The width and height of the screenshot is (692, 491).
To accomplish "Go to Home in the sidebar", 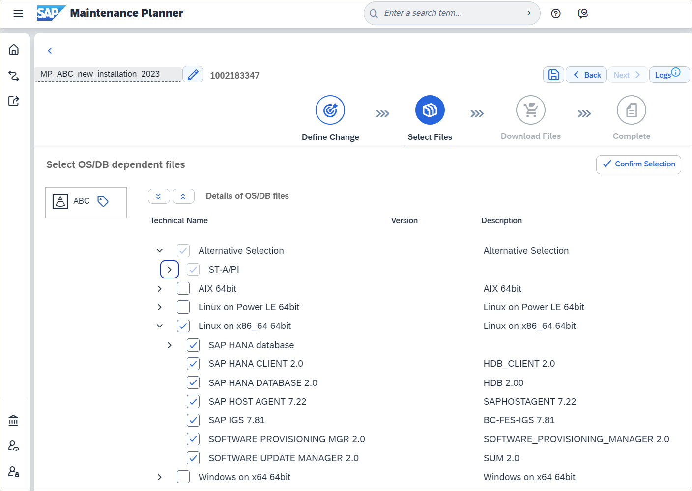I will 14,50.
